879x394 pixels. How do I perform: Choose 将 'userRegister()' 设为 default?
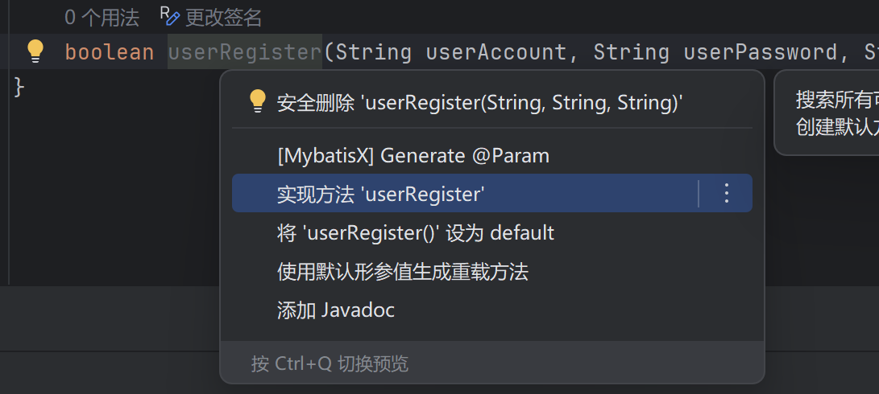(x=415, y=233)
